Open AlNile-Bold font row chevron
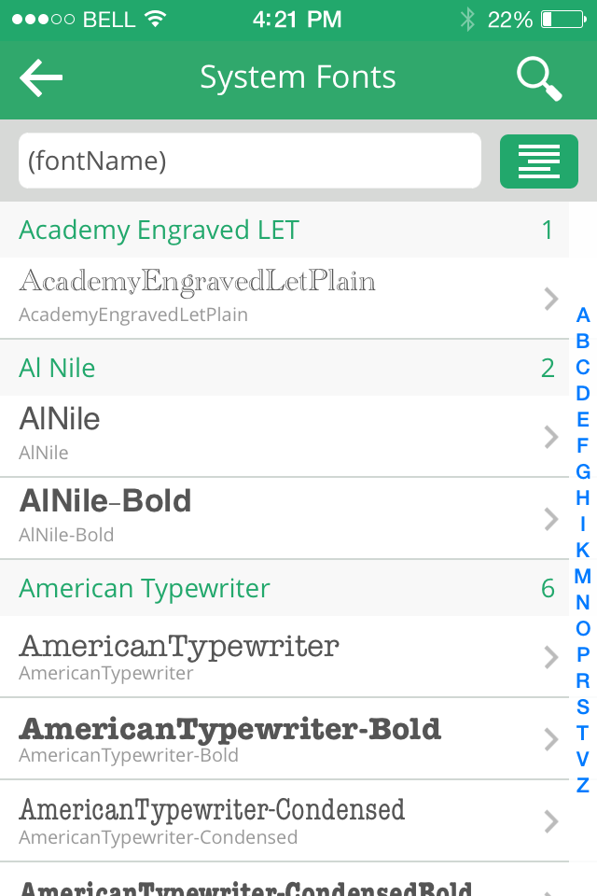Image resolution: width=597 pixels, height=896 pixels. (x=550, y=519)
